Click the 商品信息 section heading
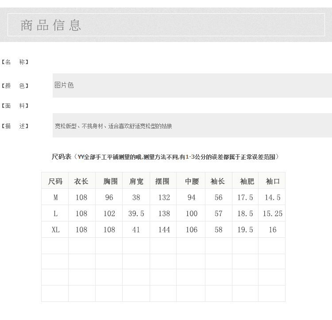This screenshot has width=332, height=320. tap(51, 25)
